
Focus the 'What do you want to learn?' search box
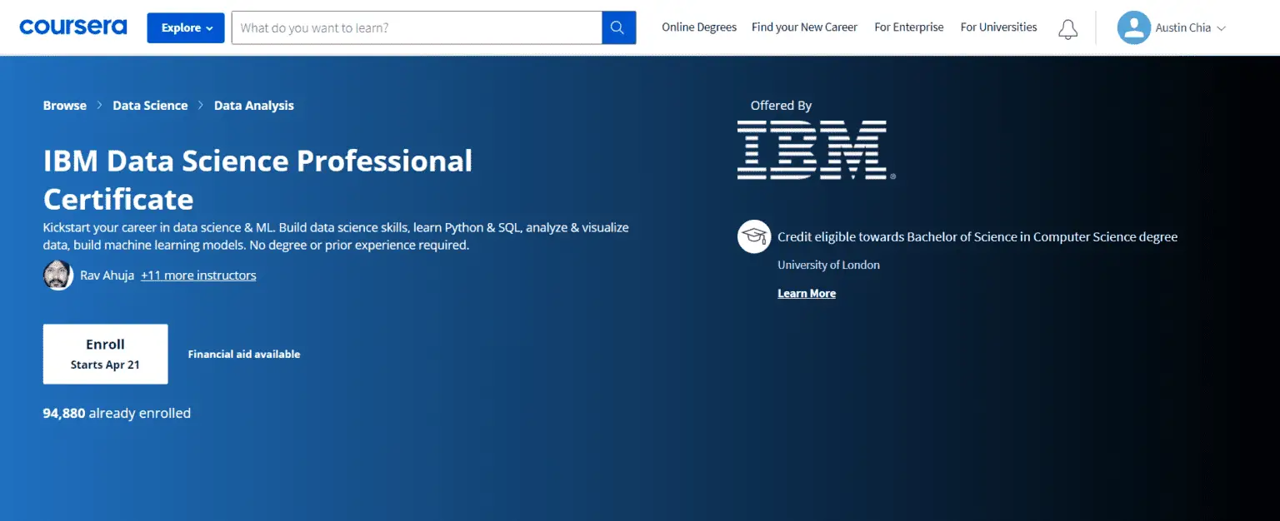pyautogui.click(x=417, y=27)
